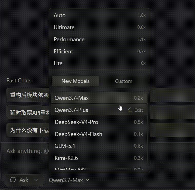Open past chat 延时取票API重构
195x190 pixels.
(28, 113)
